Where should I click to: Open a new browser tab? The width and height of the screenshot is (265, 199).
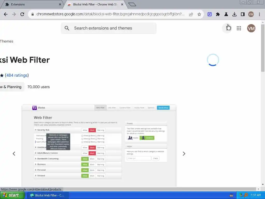pos(132,4)
